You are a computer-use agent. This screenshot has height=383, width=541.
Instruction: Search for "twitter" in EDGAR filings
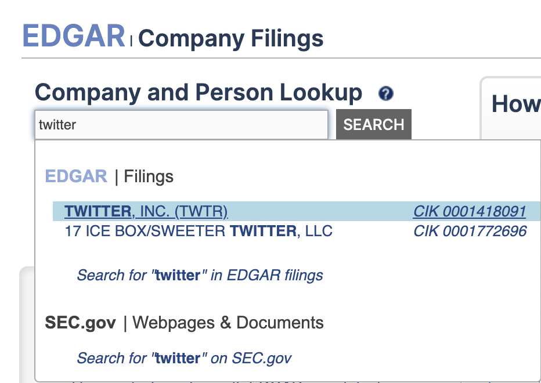coord(200,275)
